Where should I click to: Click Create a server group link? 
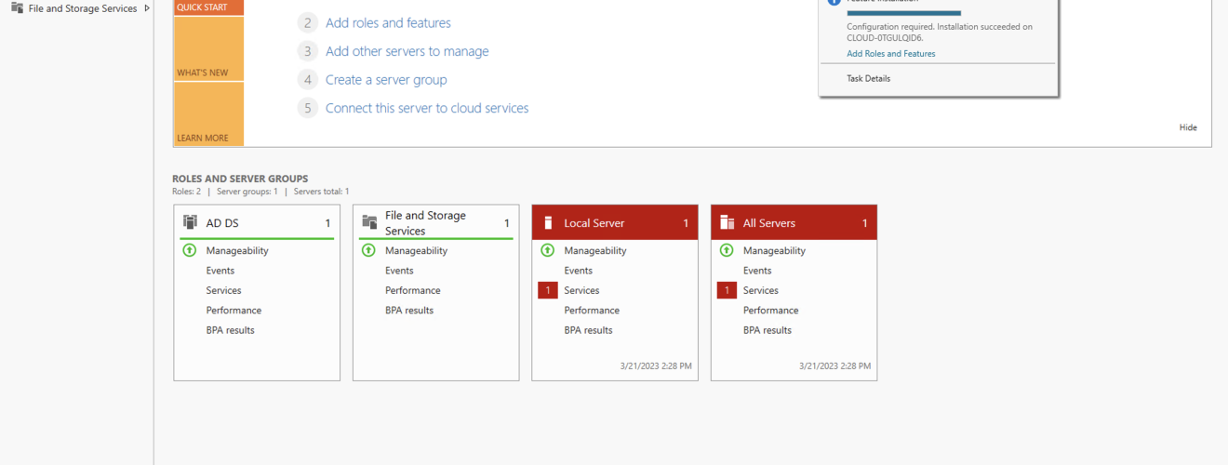(386, 80)
